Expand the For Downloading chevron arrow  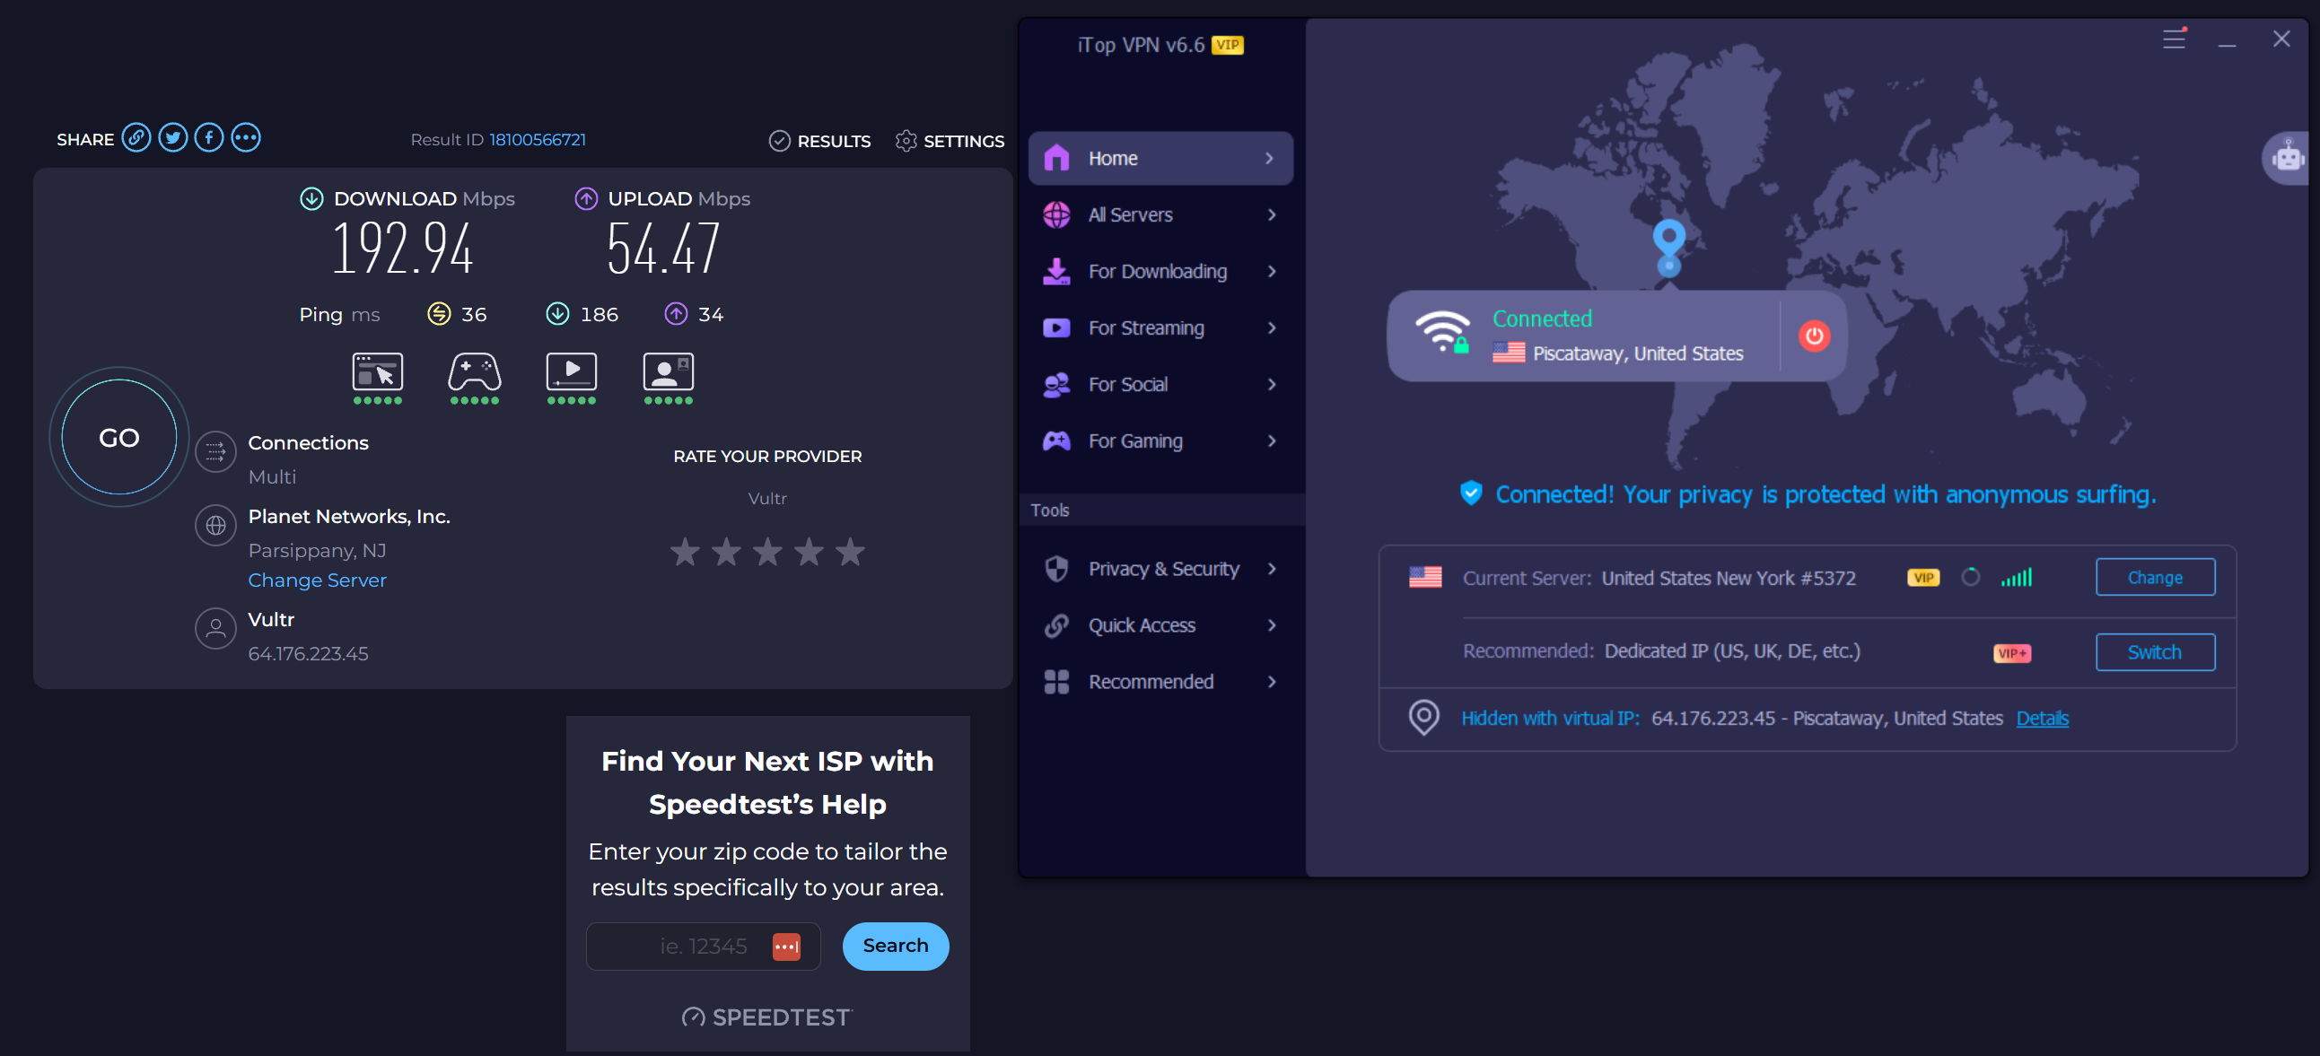pyautogui.click(x=1271, y=272)
